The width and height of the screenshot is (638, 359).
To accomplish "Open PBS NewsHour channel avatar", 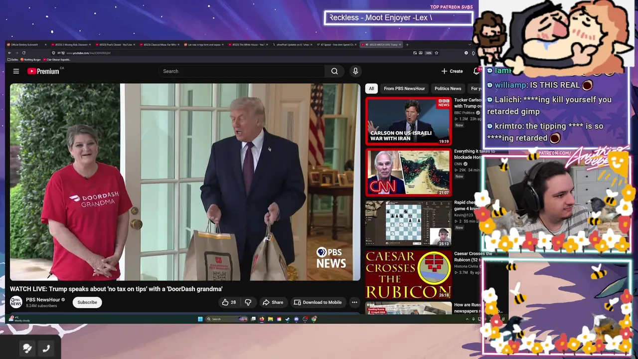I will [16, 302].
